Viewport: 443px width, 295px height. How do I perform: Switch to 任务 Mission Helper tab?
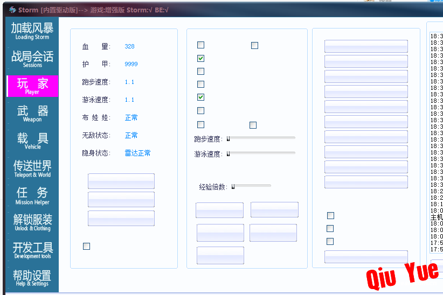click(x=32, y=195)
